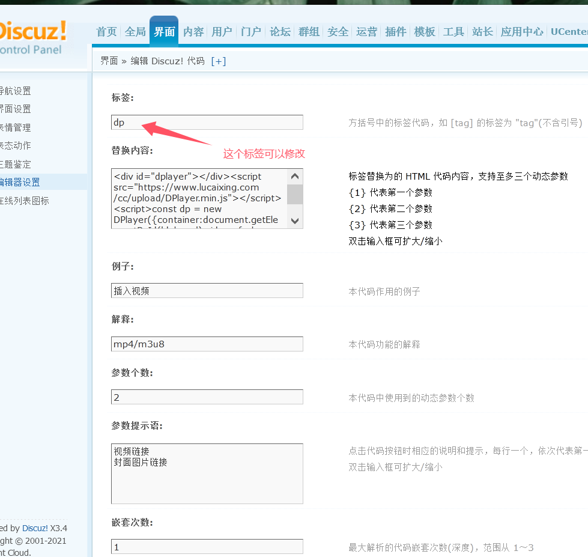Open 主题鉴定 in sidebar
588x557 pixels.
(x=15, y=164)
